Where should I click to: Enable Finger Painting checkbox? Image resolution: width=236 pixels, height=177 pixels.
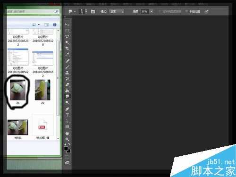186,11
